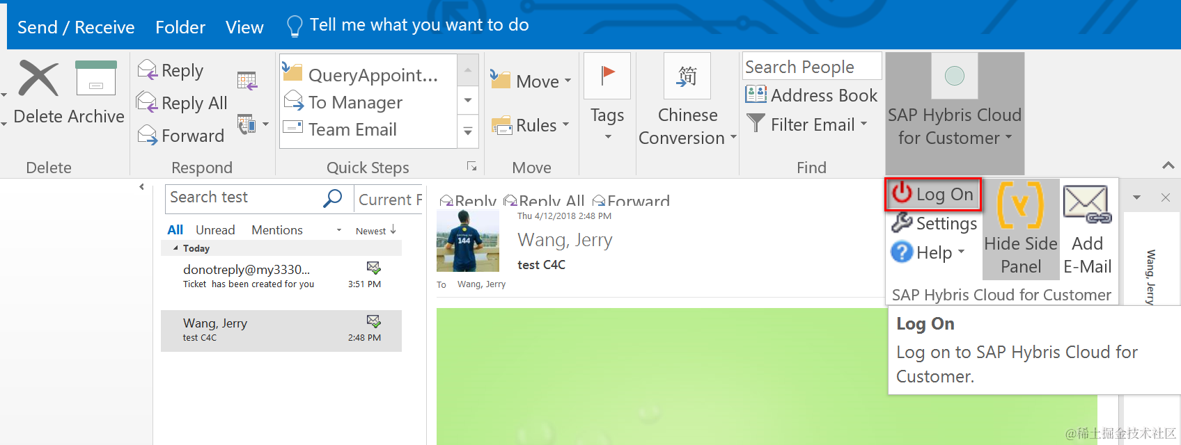Open Chinese Conversion dropdown
The width and height of the screenshot is (1181, 445).
pos(687,101)
